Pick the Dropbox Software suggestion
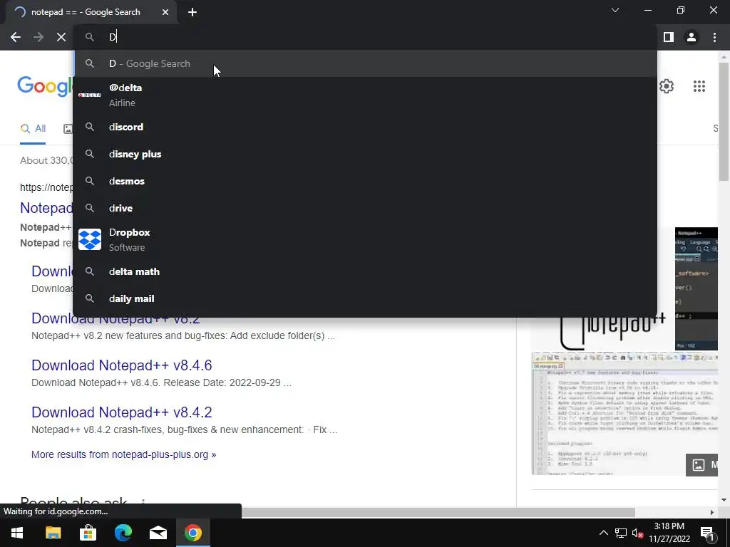 point(365,239)
